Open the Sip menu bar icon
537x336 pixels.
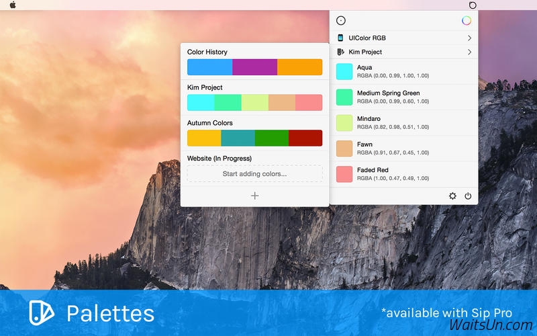(x=473, y=5)
